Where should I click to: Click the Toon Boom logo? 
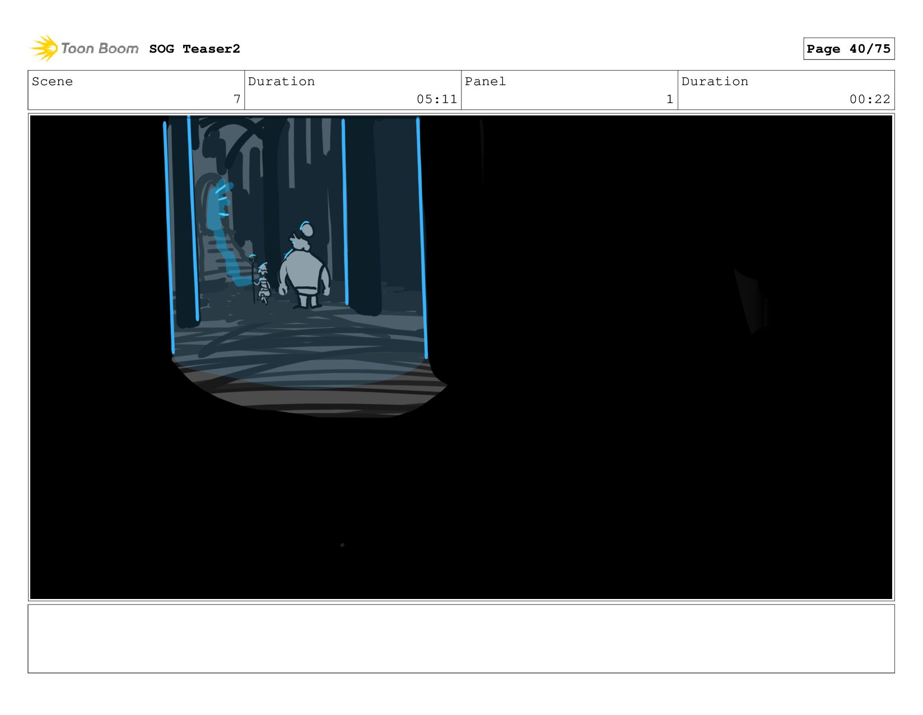(85, 49)
